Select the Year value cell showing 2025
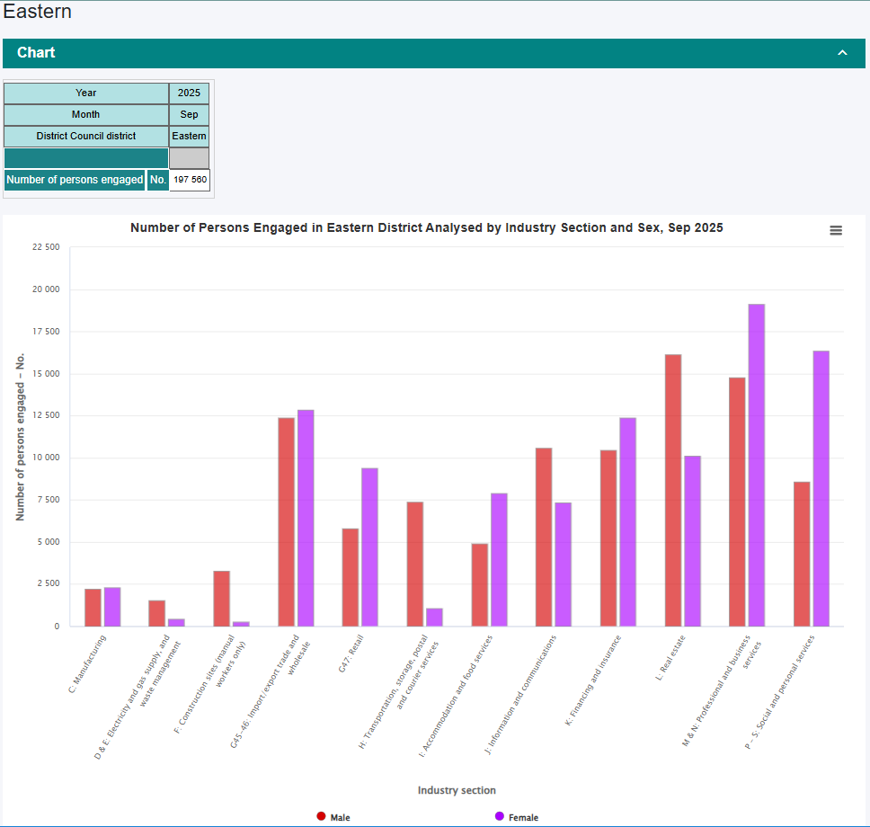Viewport: 870px width, 827px height. tap(189, 93)
